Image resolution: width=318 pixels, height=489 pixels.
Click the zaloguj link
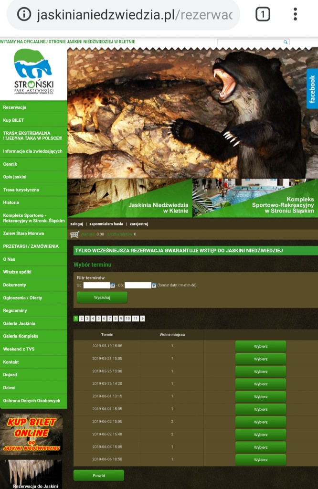pyautogui.click(x=76, y=224)
